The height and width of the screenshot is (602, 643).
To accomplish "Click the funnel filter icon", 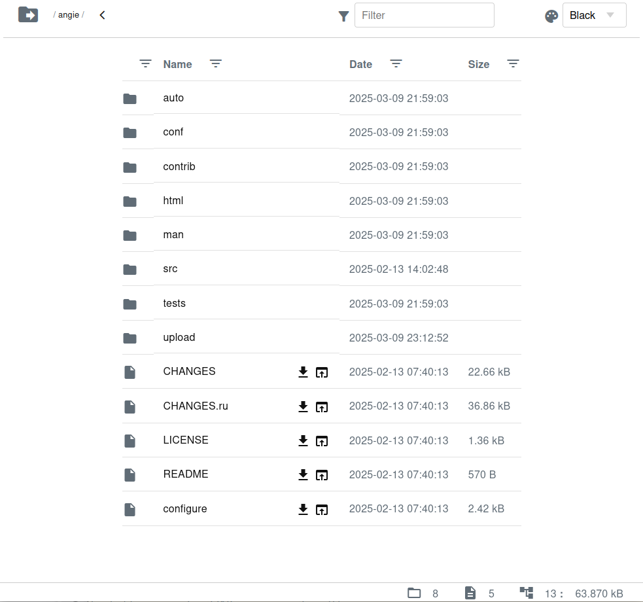I will click(343, 16).
